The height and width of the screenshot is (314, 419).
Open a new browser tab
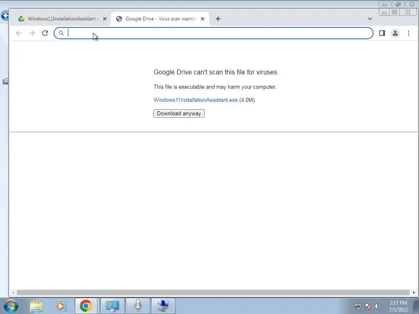(218, 19)
